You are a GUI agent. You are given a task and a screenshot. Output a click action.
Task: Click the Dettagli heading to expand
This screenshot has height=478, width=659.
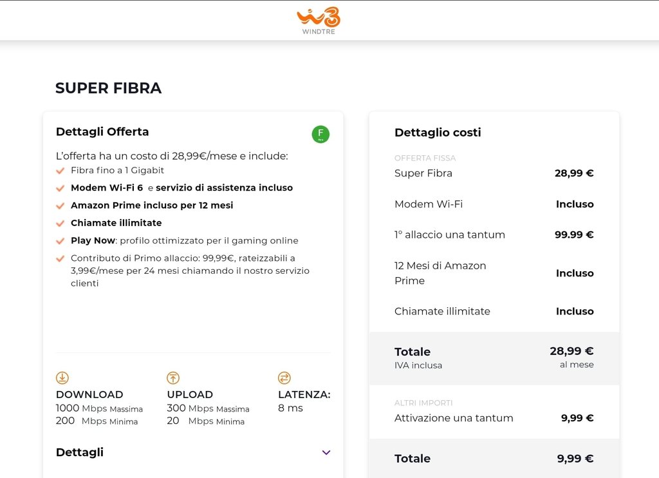point(80,452)
